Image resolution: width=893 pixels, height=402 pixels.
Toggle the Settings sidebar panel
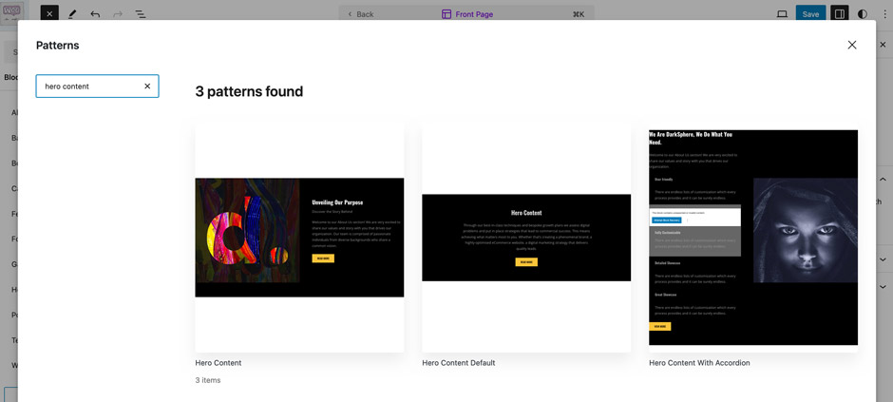click(839, 14)
